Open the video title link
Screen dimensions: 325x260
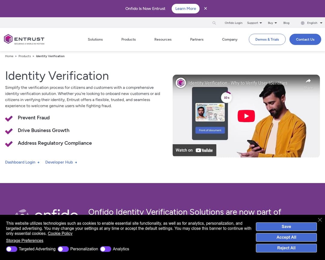pos(238,83)
